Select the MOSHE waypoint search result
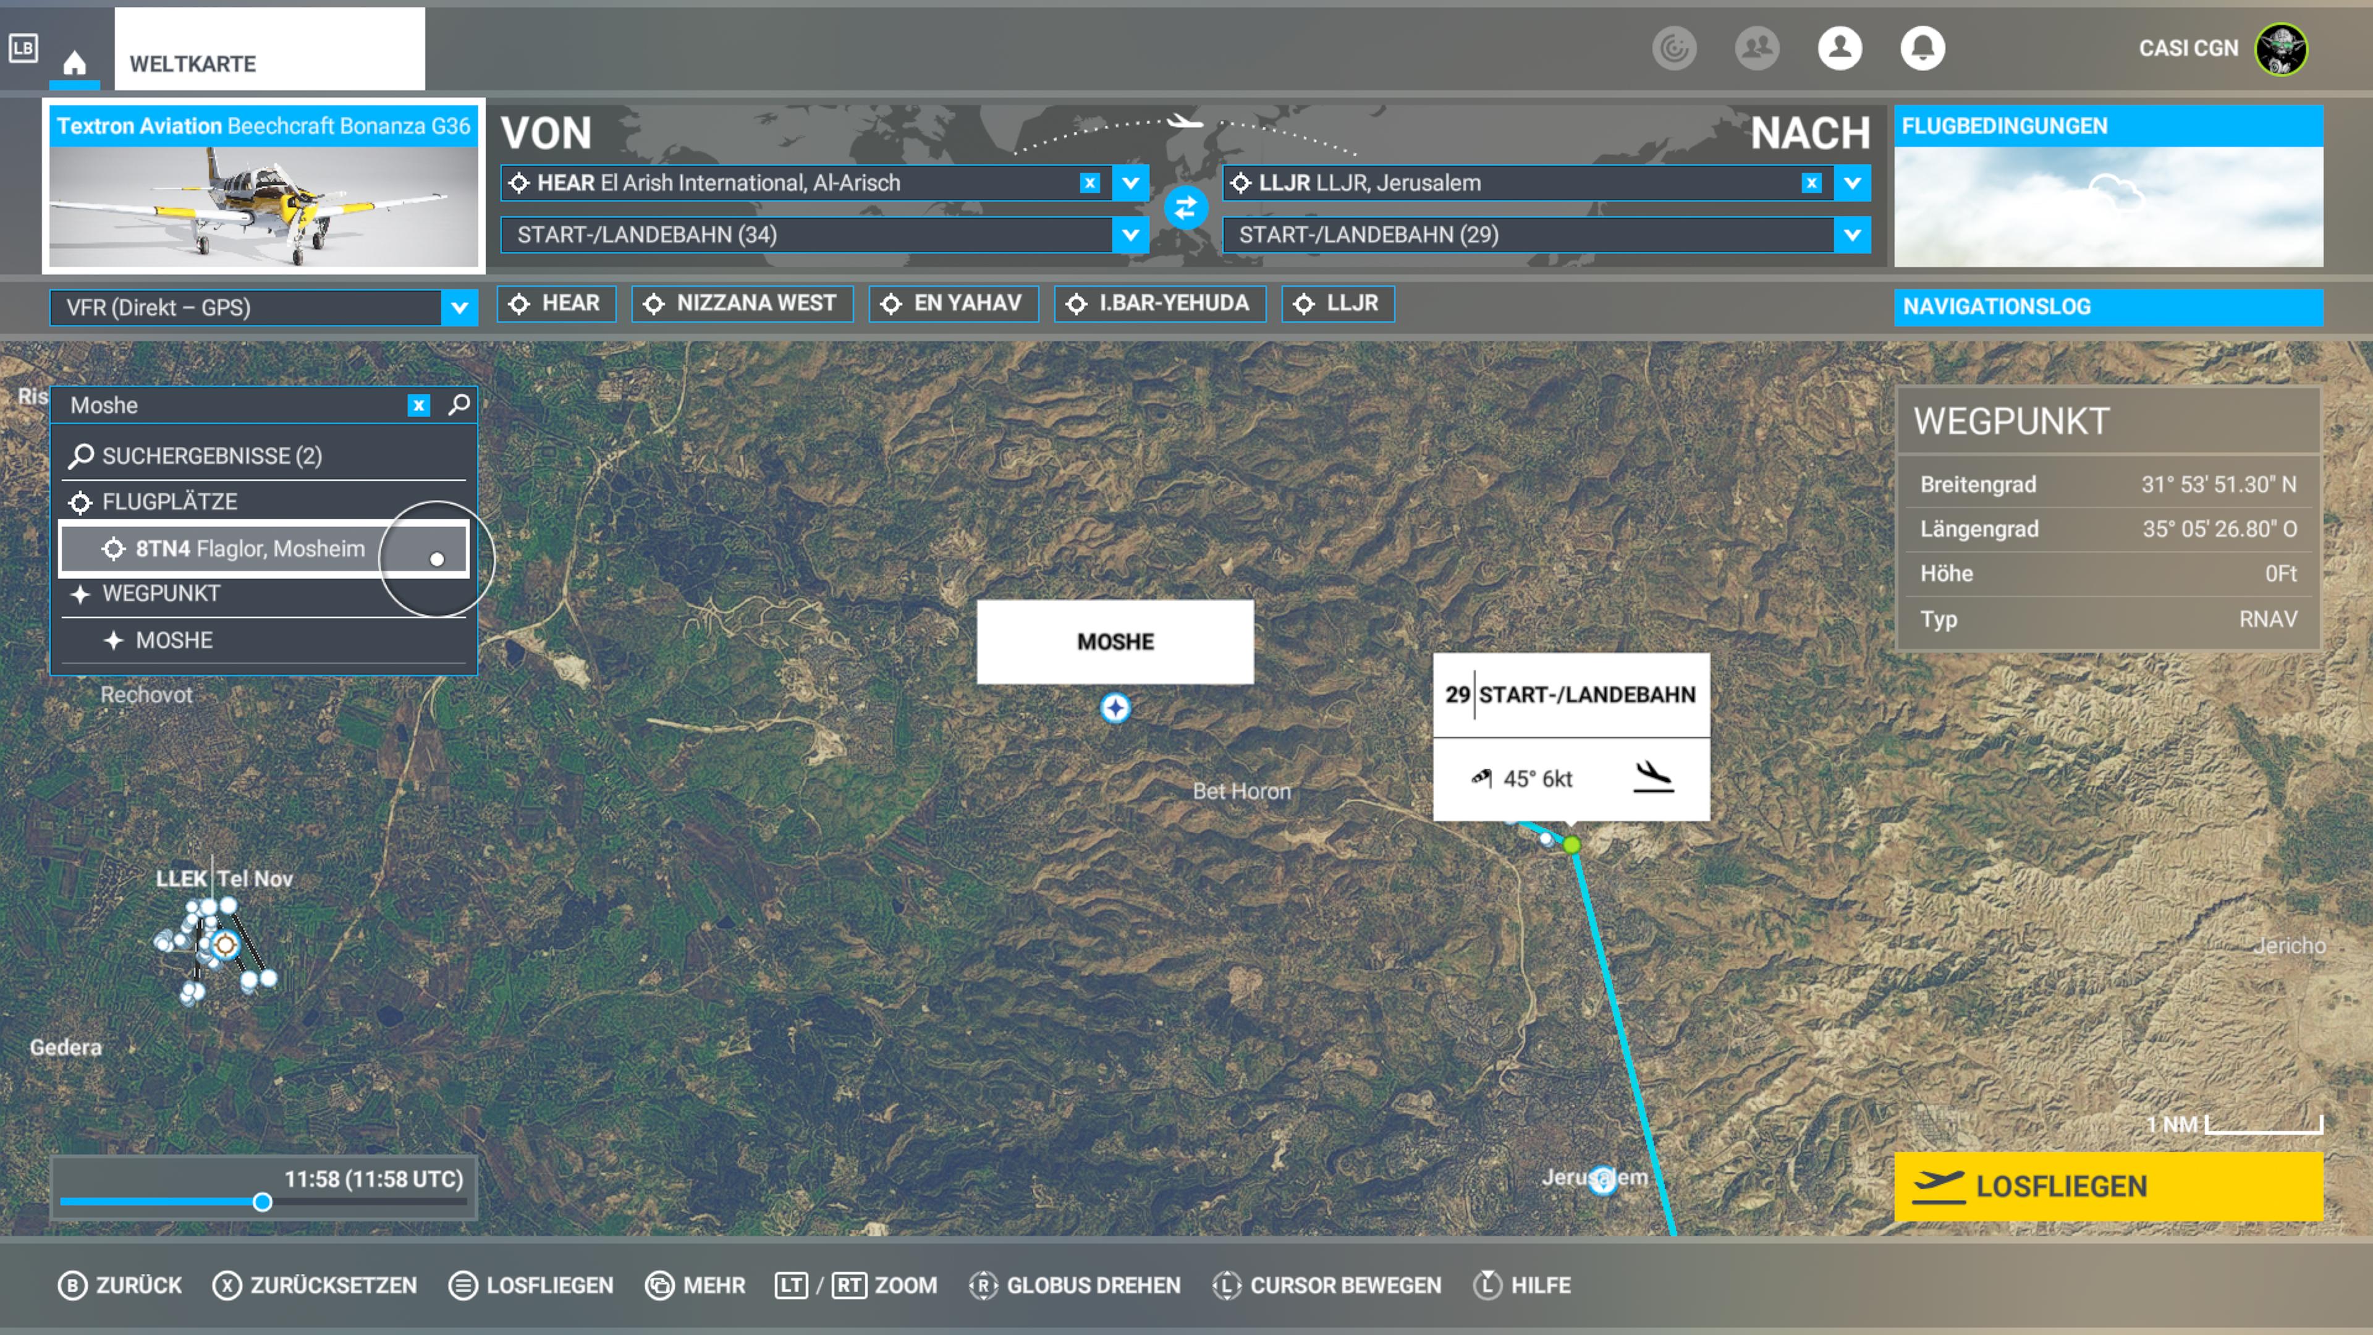The height and width of the screenshot is (1335, 2373). pos(263,640)
